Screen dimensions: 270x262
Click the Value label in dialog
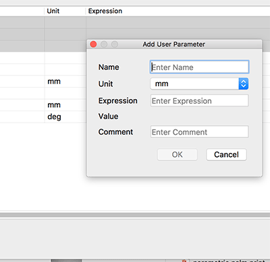pyautogui.click(x=108, y=117)
